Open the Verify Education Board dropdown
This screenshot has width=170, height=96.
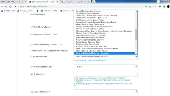click(106, 67)
